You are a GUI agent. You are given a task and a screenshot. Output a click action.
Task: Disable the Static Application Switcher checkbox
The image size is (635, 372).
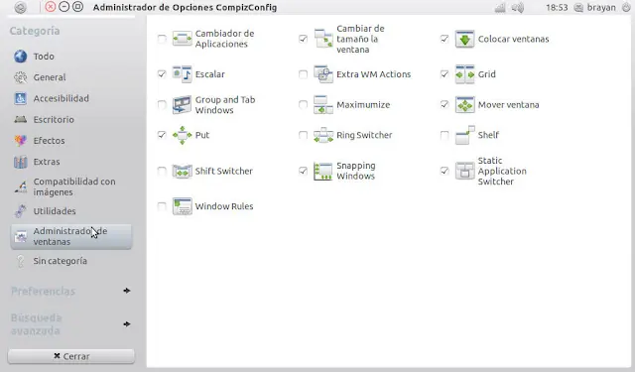pos(444,171)
